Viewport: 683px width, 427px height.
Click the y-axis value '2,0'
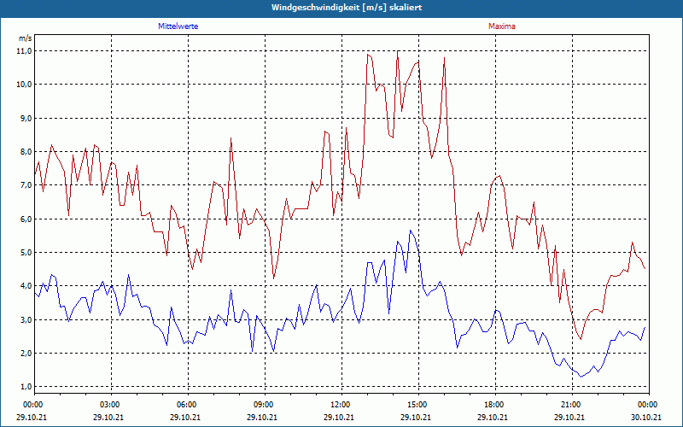click(x=26, y=354)
